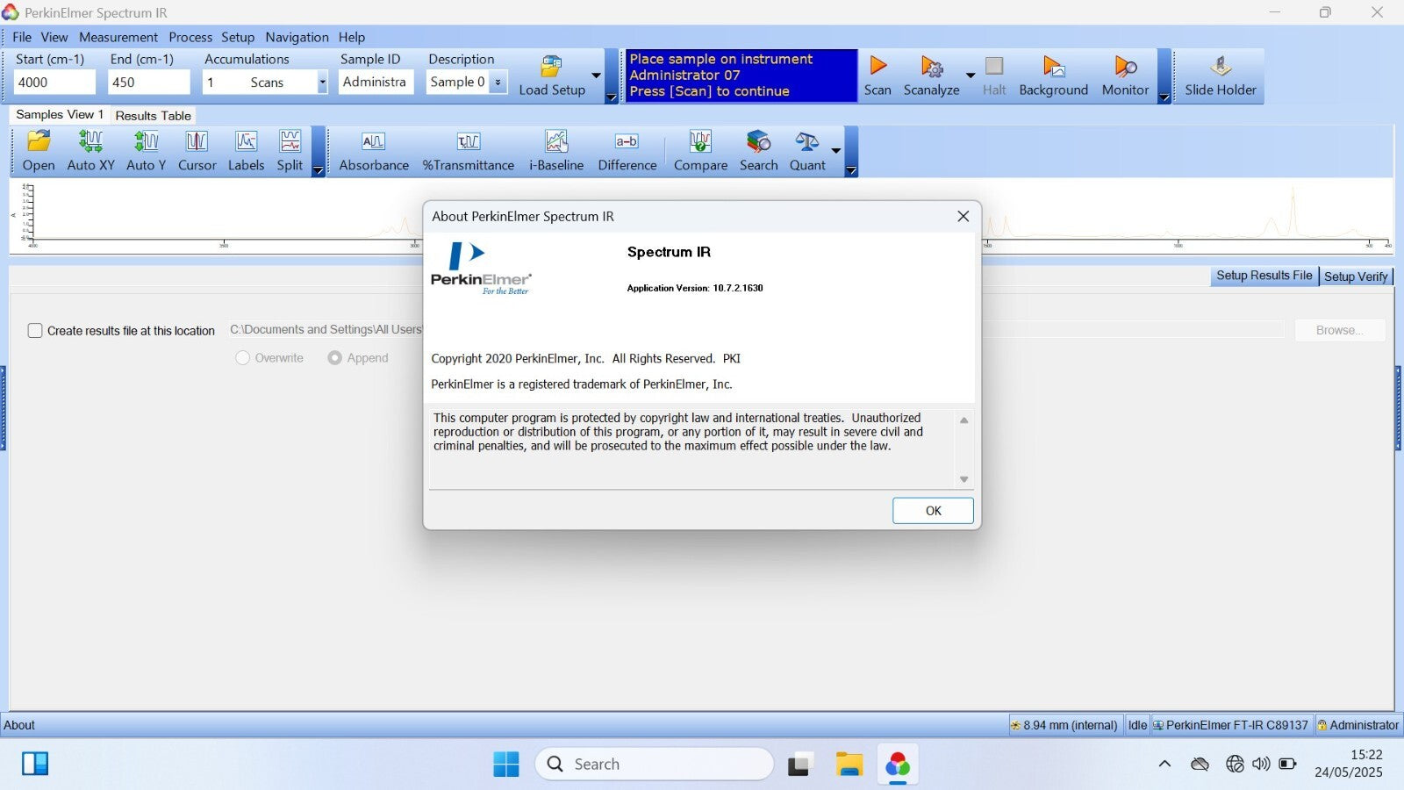Enable Create results file at this location
1404x790 pixels.
(x=35, y=331)
